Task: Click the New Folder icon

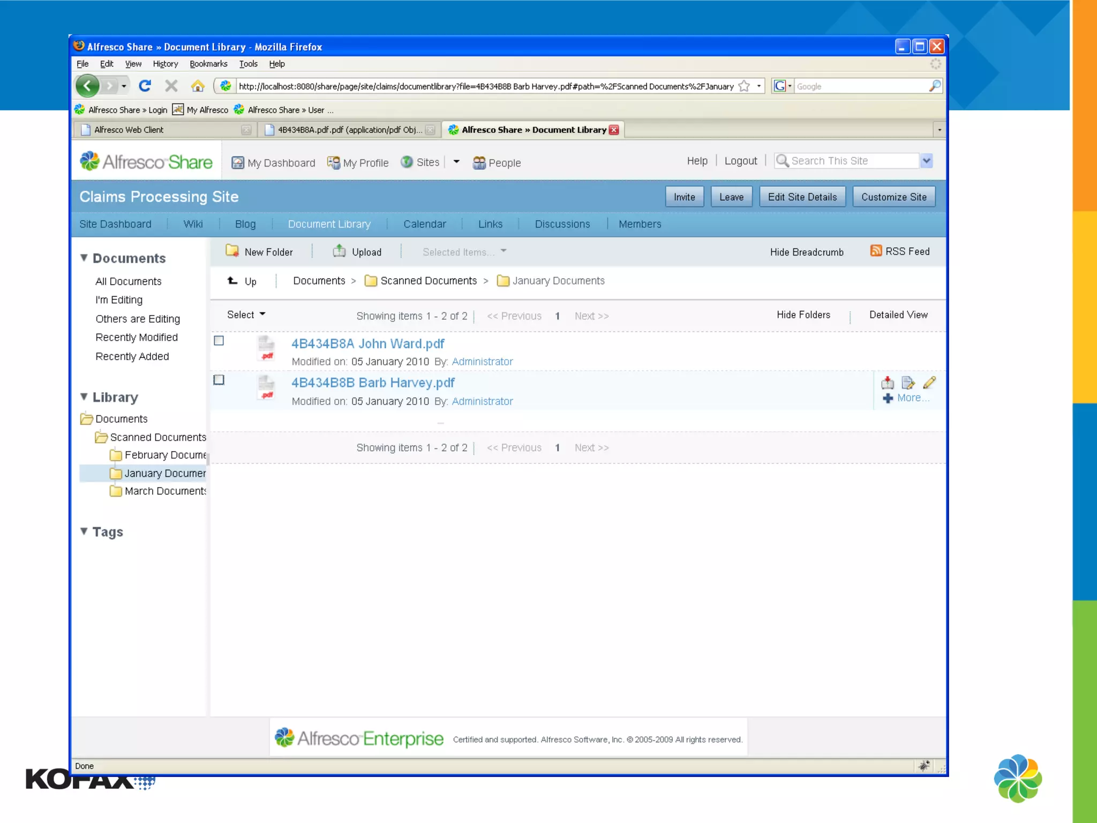Action: 232,251
